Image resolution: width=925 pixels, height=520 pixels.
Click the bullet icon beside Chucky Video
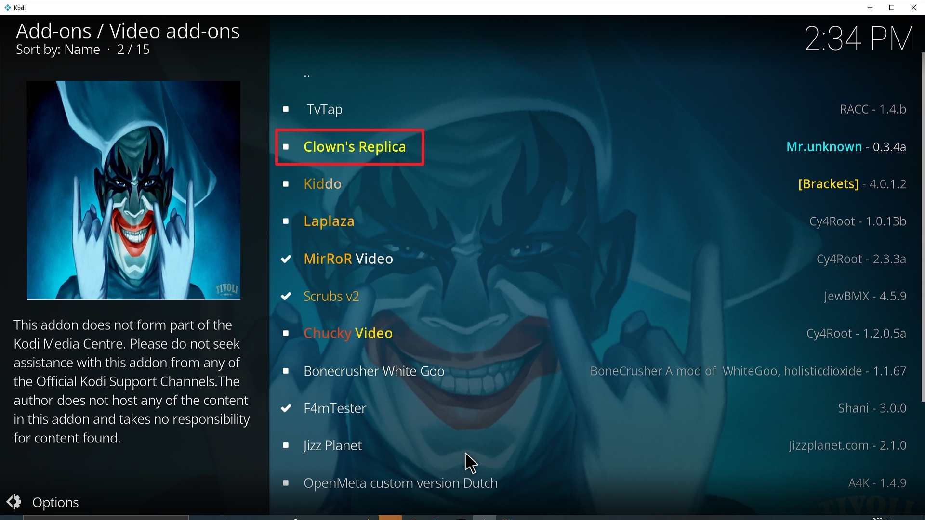[x=286, y=333]
